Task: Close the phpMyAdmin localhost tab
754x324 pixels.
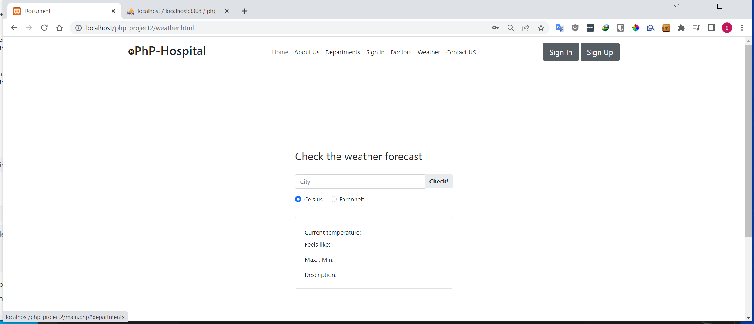Action: [227, 11]
